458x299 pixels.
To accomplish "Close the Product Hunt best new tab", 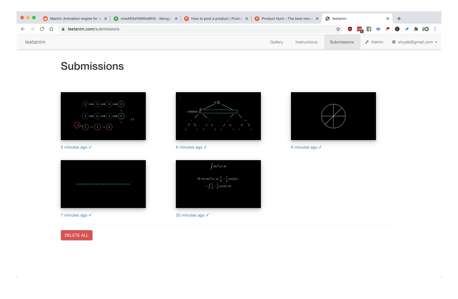I will click(317, 19).
